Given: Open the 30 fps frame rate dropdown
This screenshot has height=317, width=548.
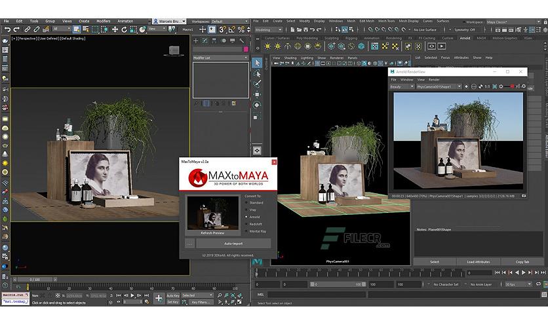Looking at the screenshot, I should pyautogui.click(x=519, y=284).
